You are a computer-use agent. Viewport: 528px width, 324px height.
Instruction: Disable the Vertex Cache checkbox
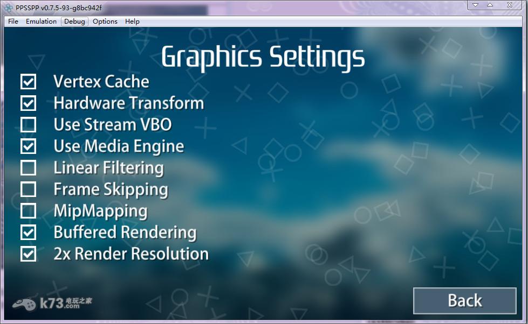click(x=28, y=82)
